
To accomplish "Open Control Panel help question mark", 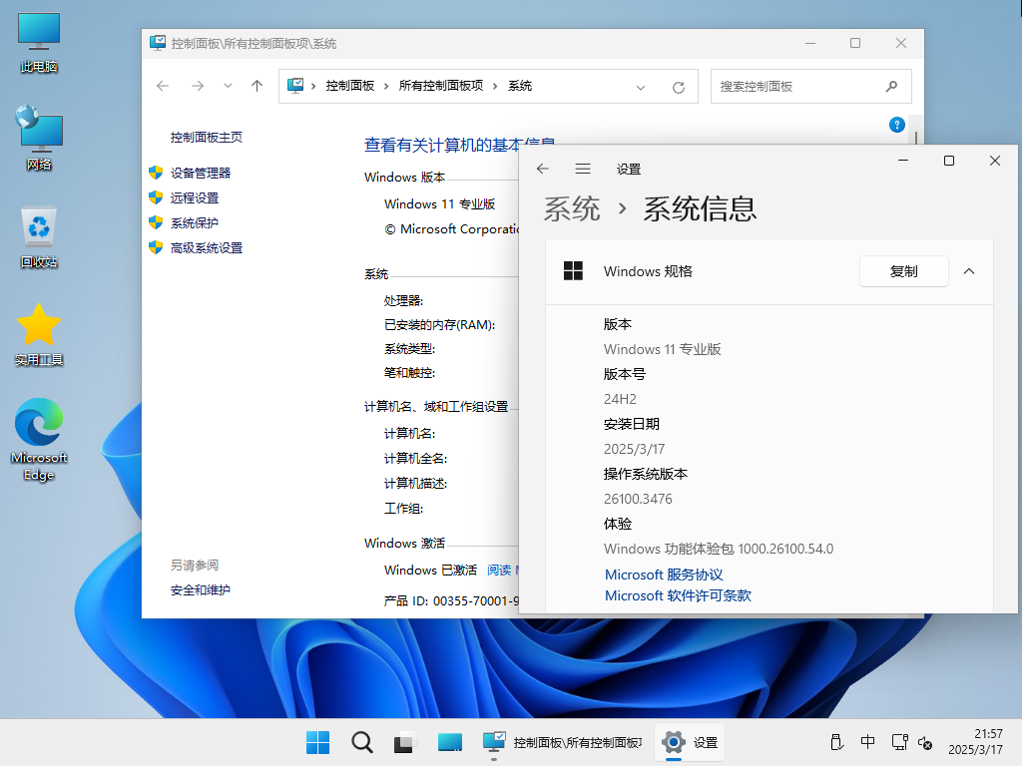I will [x=897, y=125].
